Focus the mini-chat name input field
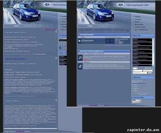 click(x=137, y=71)
